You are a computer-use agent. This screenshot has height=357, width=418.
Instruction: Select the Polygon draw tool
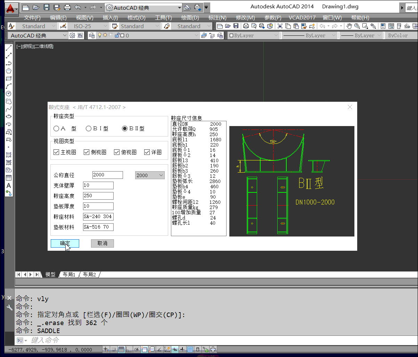(x=9, y=71)
